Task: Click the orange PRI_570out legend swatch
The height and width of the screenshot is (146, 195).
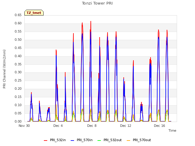Action: pyautogui.click(x=128, y=141)
